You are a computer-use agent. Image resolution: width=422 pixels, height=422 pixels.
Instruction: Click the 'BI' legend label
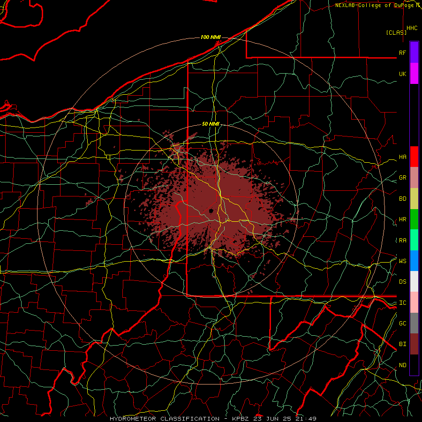(402, 344)
